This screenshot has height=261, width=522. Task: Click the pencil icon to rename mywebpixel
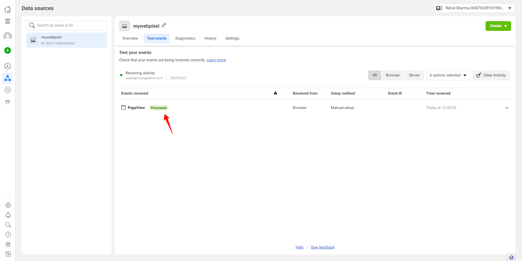tap(164, 25)
